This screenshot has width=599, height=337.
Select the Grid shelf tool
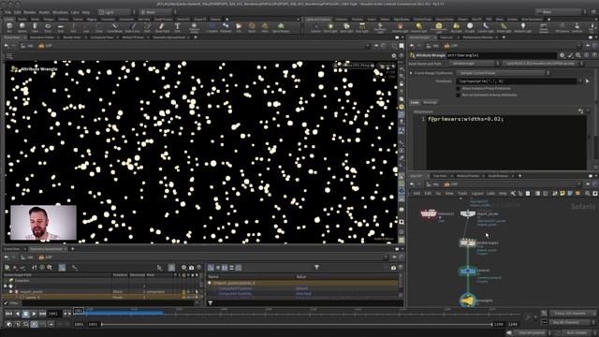coord(60,27)
